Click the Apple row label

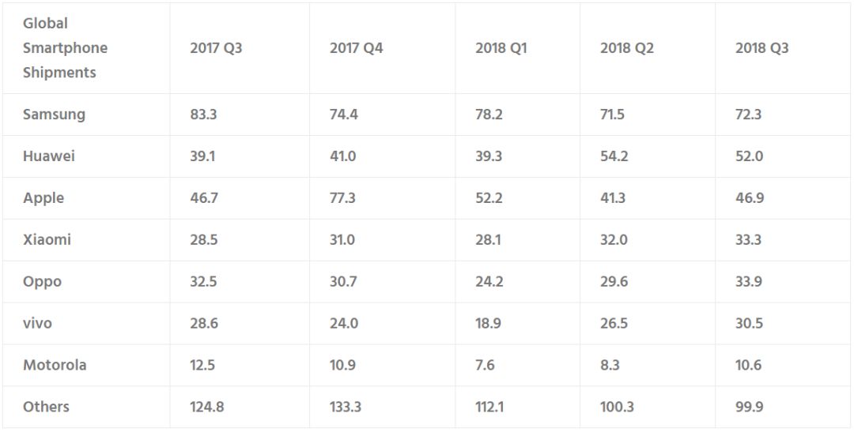click(43, 198)
